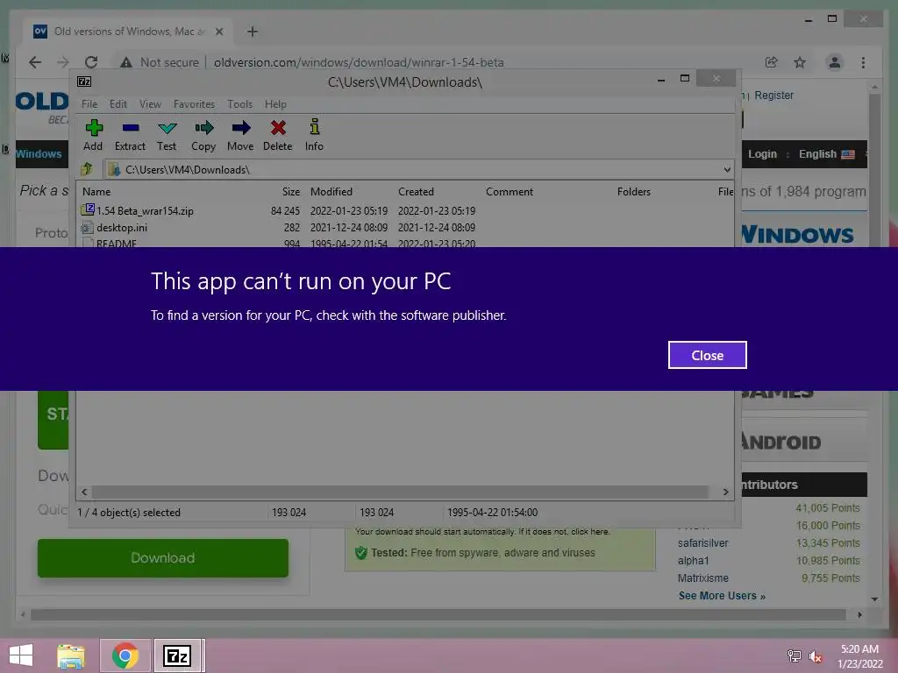The width and height of the screenshot is (898, 673).
Task: Sort files by Modified column header
Action: [x=331, y=192]
